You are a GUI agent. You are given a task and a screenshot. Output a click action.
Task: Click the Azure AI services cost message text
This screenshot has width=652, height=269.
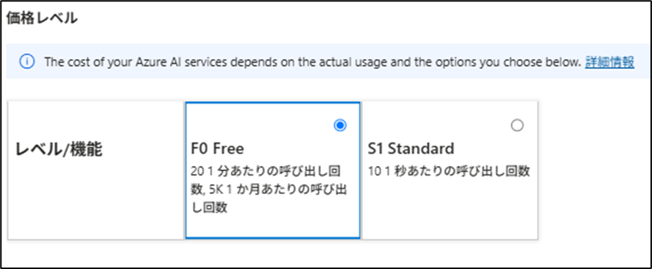312,62
